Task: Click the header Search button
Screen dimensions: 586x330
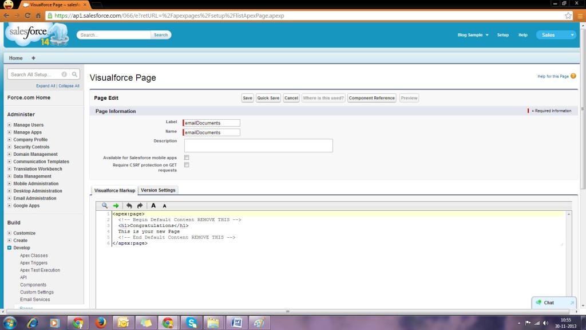Action: pyautogui.click(x=161, y=35)
